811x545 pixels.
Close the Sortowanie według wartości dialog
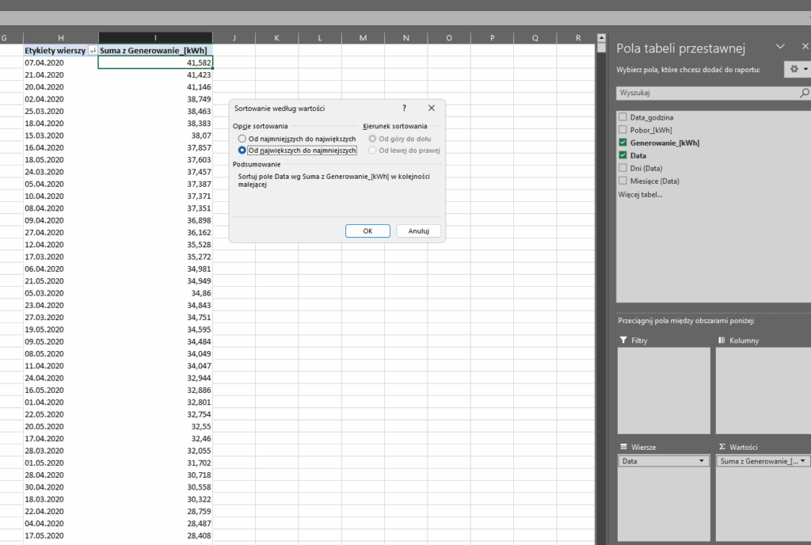[431, 108]
